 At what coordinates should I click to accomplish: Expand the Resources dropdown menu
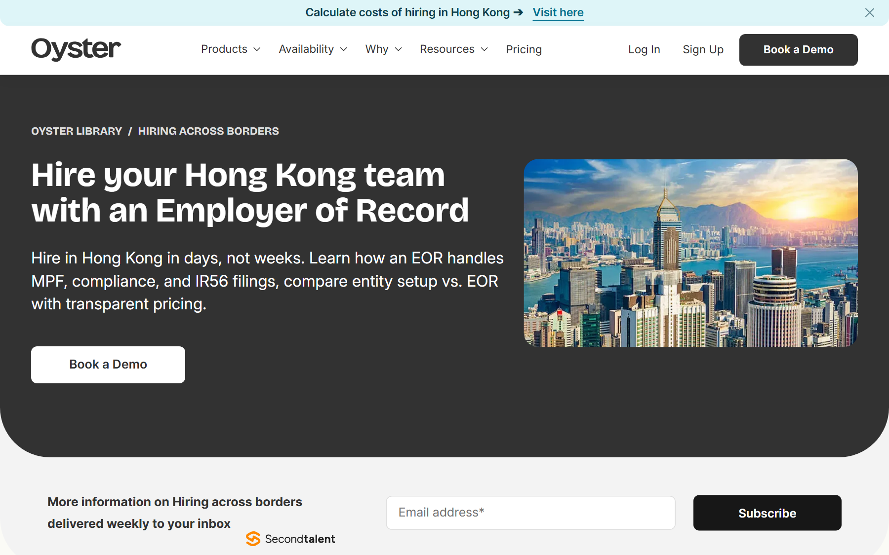pos(454,49)
